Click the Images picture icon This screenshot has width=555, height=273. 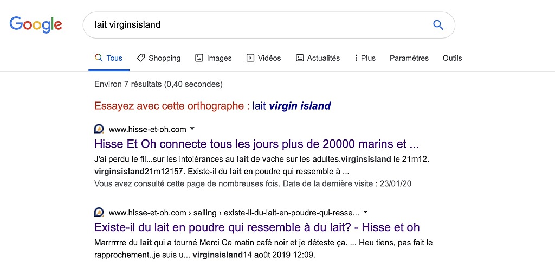point(199,58)
